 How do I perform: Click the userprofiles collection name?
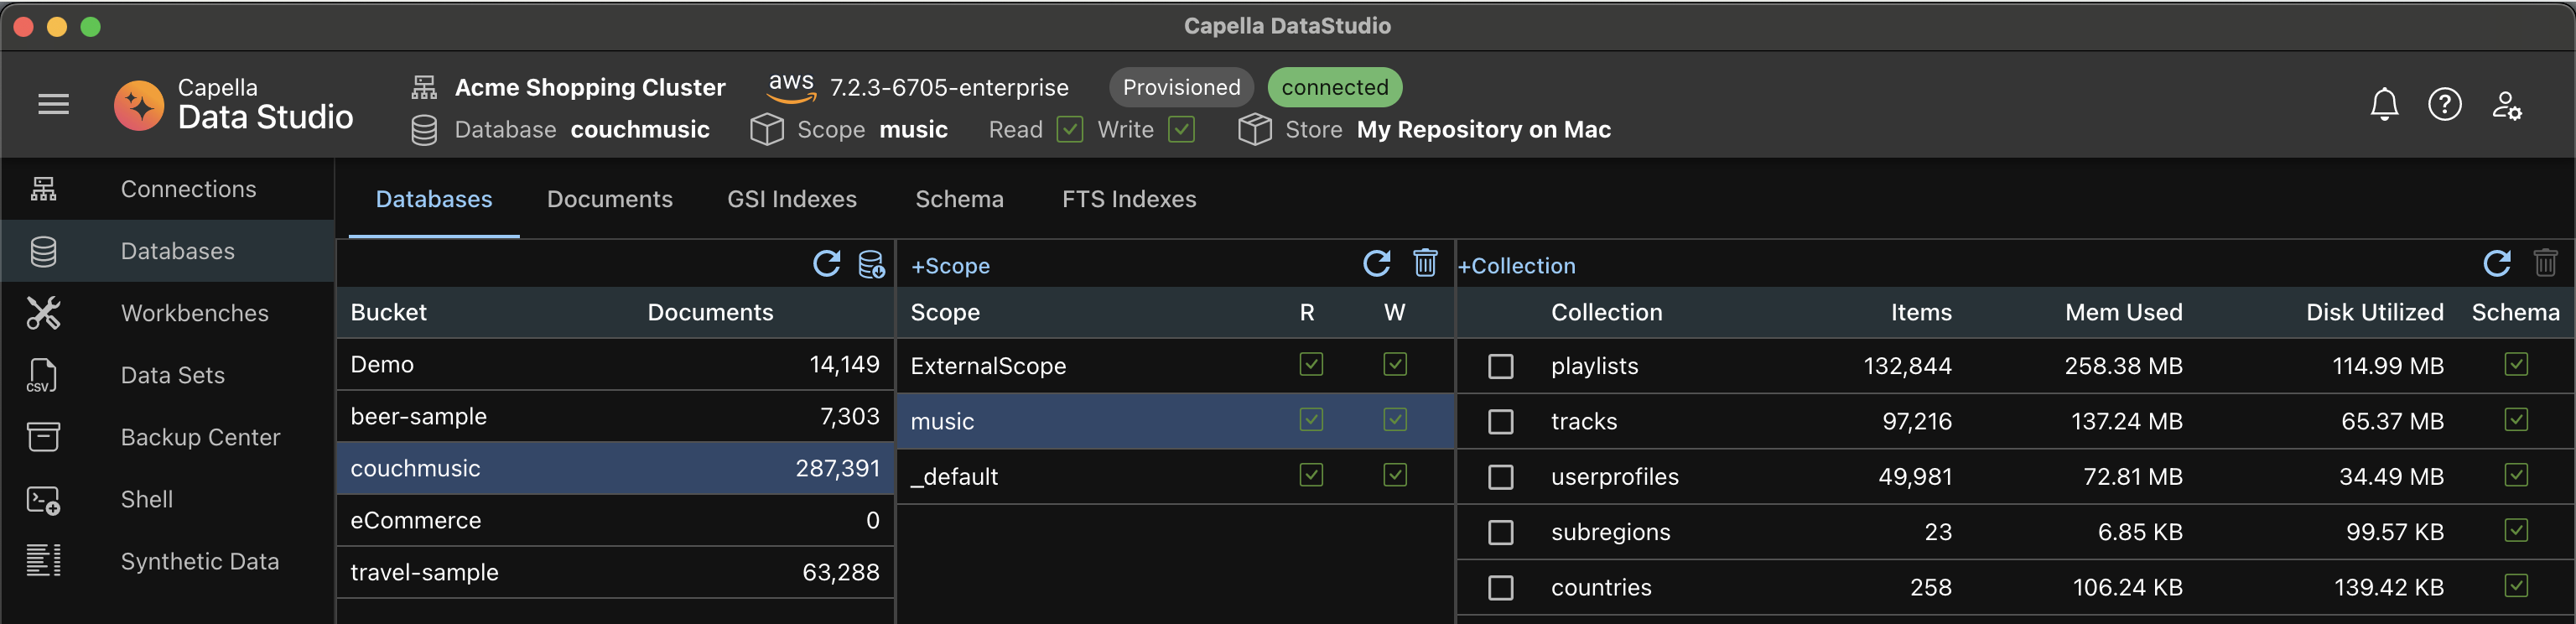1614,477
